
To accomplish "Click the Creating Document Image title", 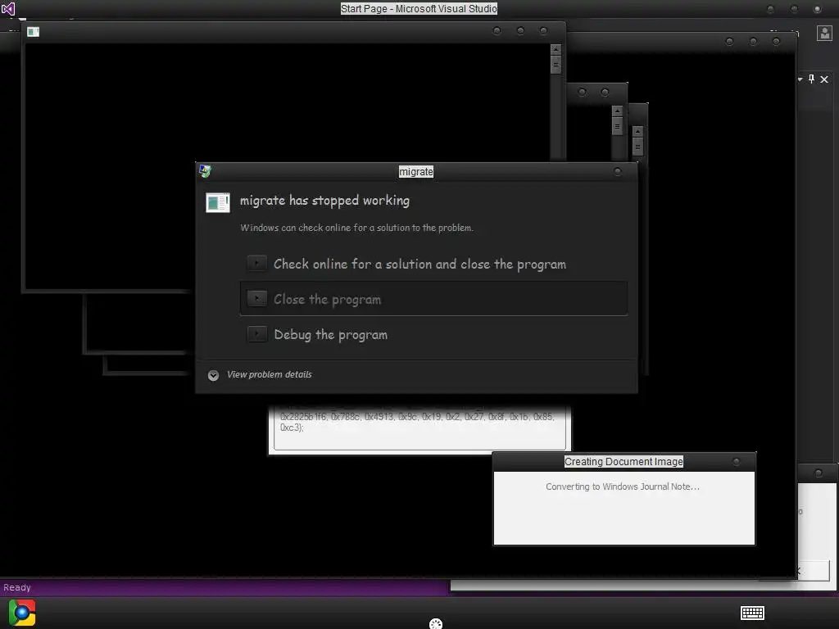I will coord(624,462).
